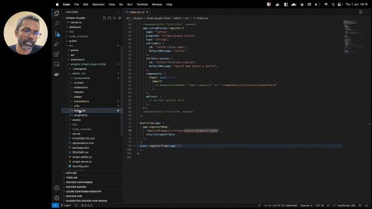Screen dimensions: 372x209
Task: Click New Folder icon in Explorer header
Action: point(110,18)
